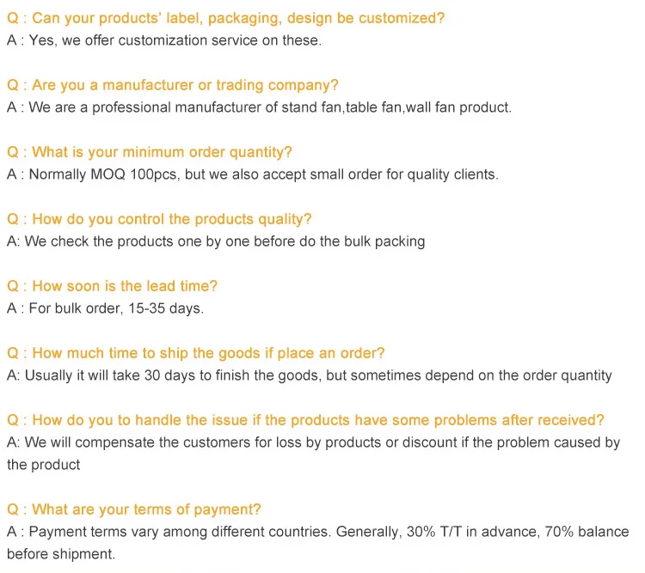Click the '30% T/T in advance' text

click(469, 532)
